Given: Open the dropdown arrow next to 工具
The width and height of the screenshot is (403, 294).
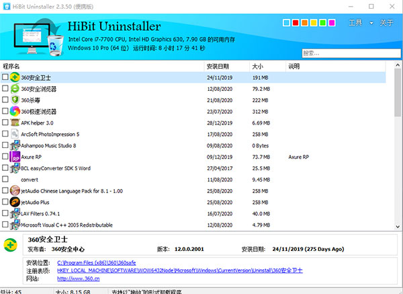Looking at the screenshot, I should coord(371,23).
